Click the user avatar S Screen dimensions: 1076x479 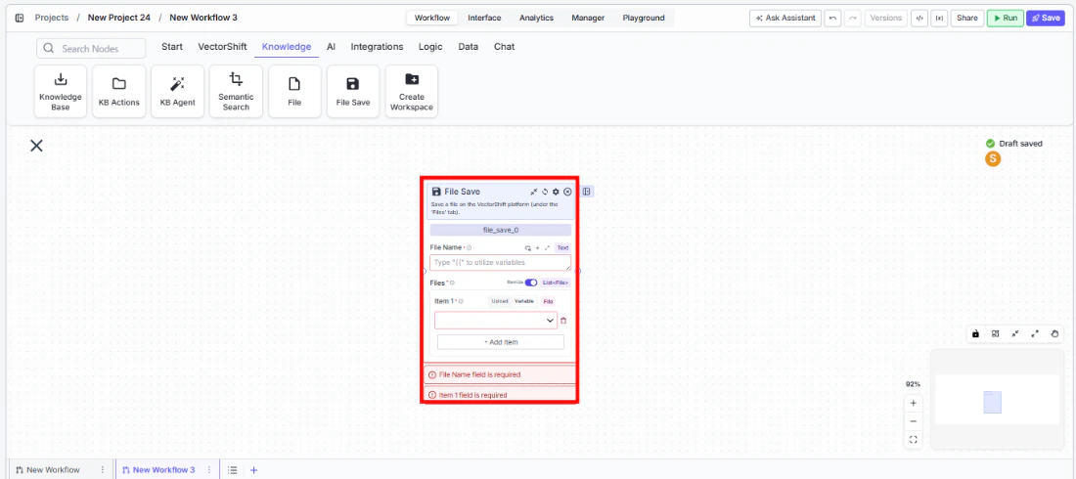(x=992, y=158)
